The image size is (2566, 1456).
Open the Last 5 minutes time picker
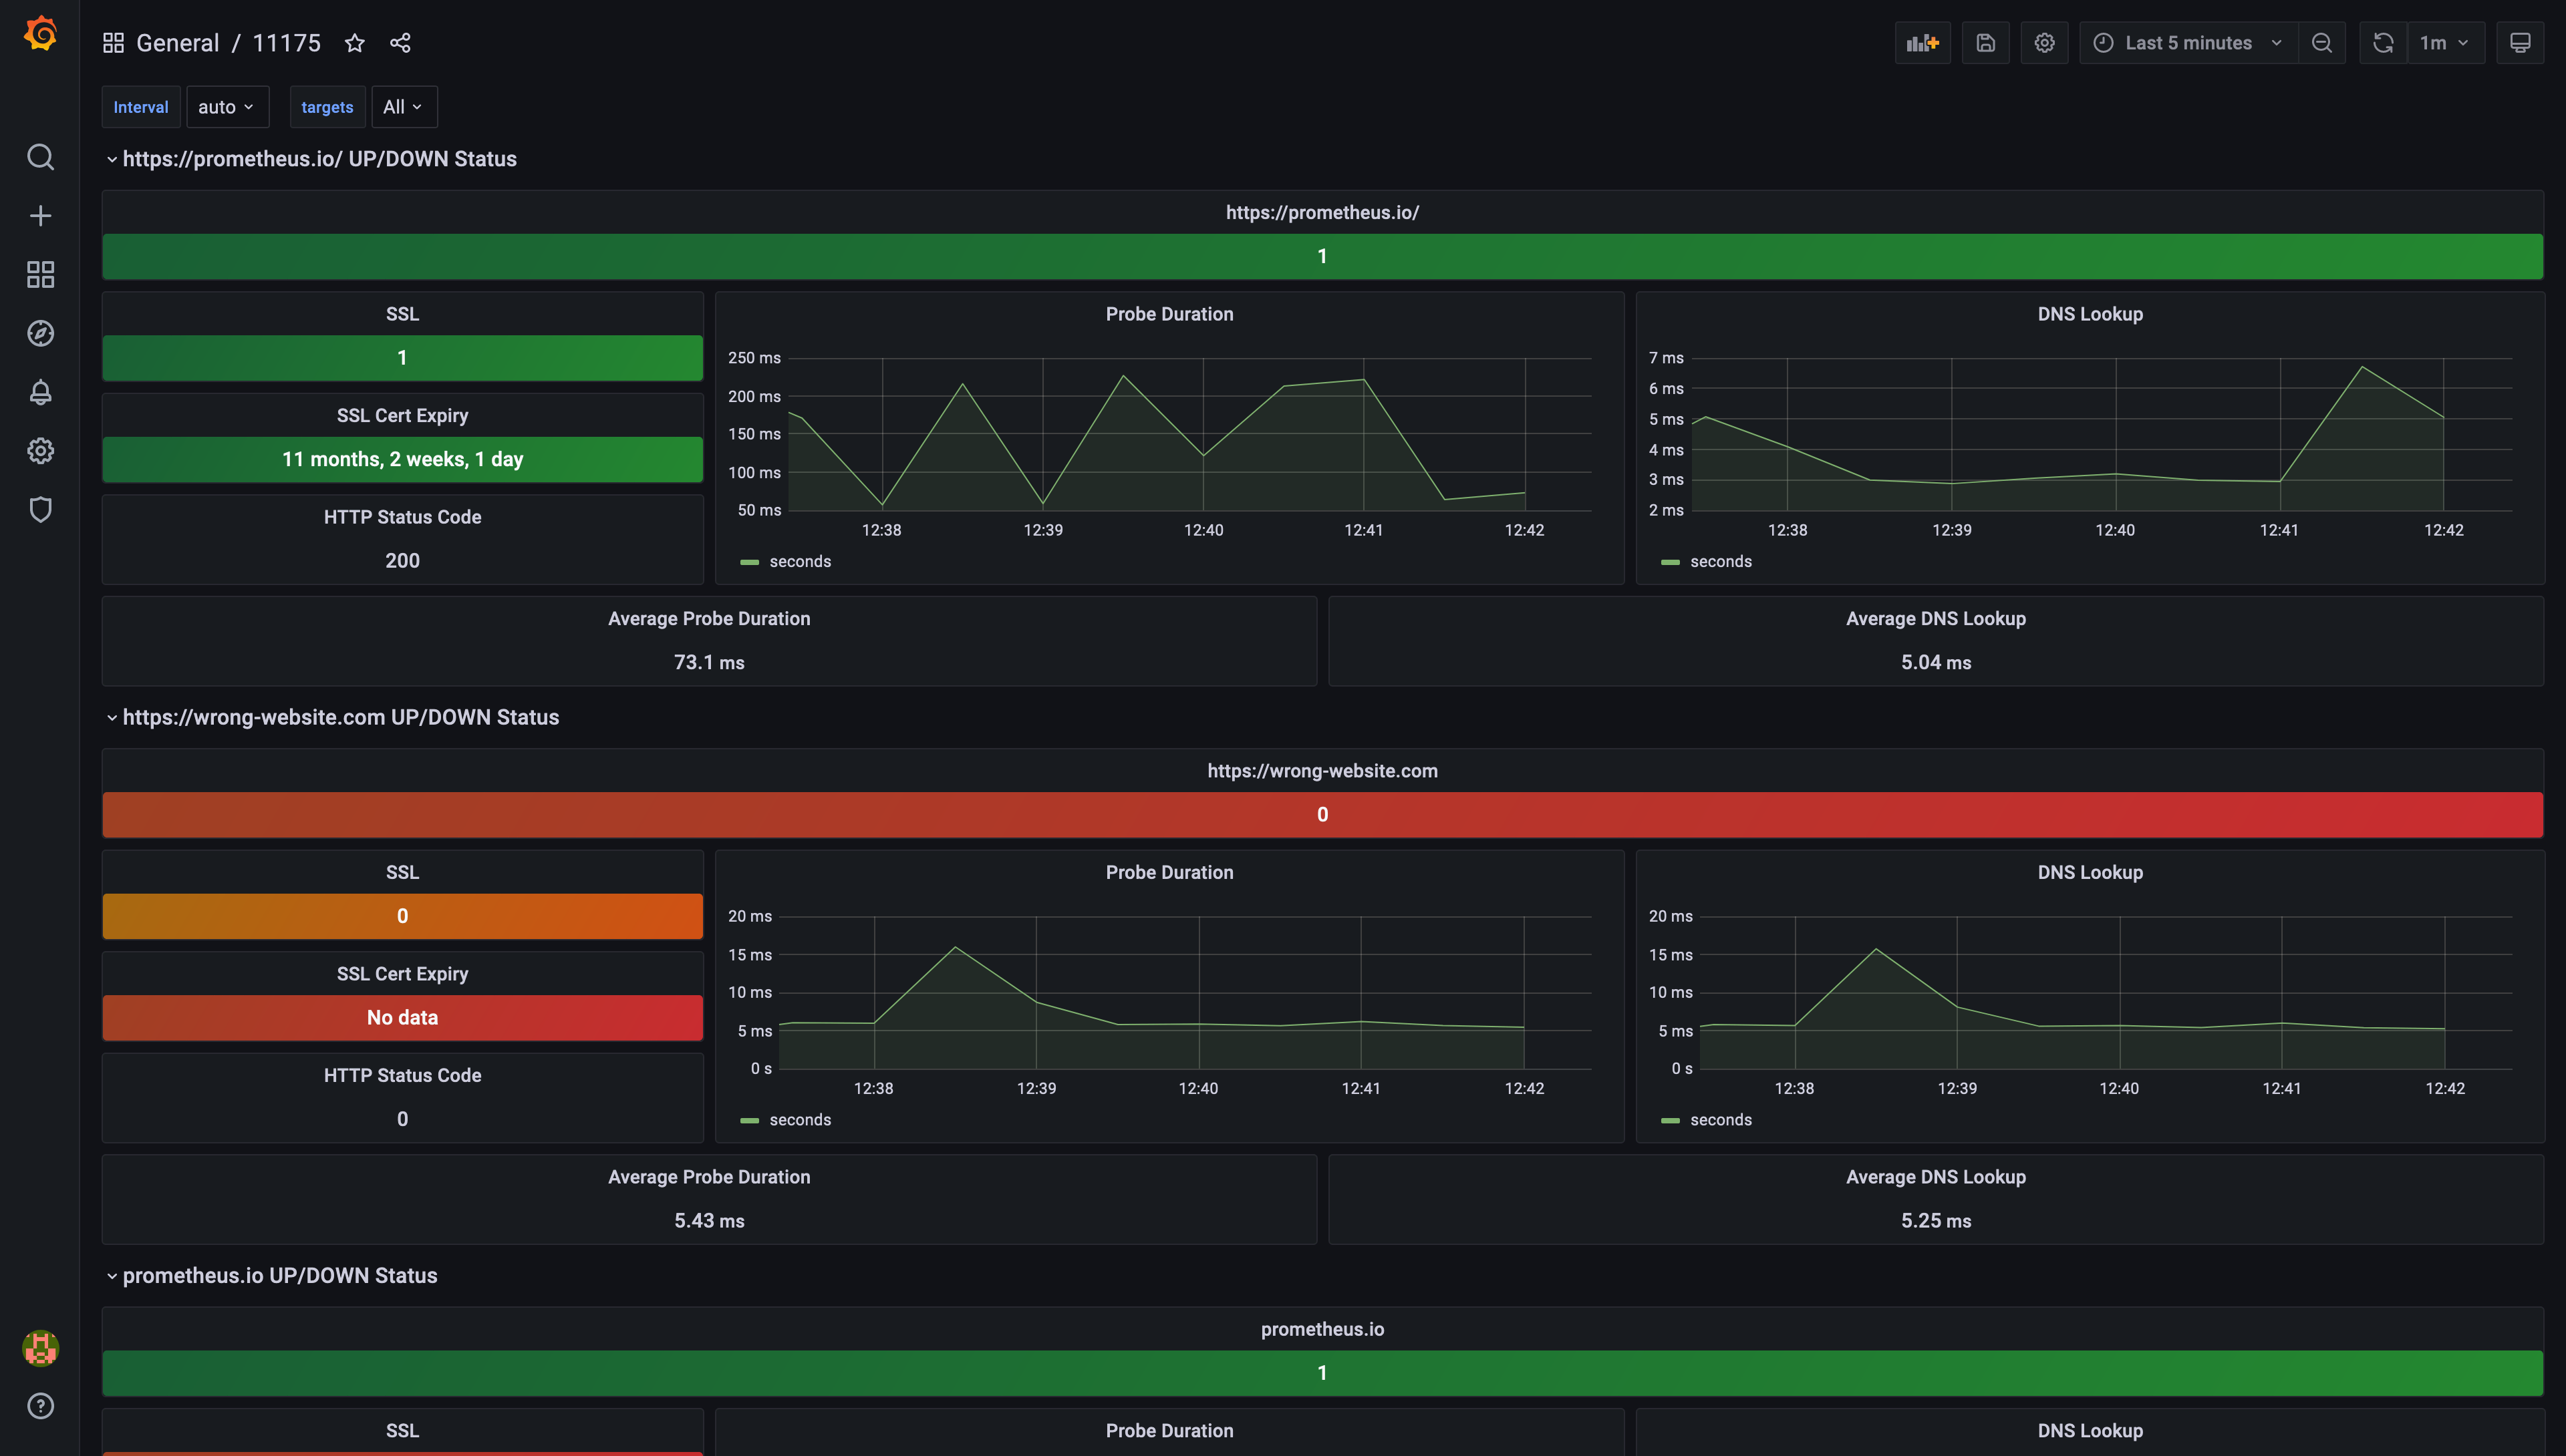[2187, 42]
